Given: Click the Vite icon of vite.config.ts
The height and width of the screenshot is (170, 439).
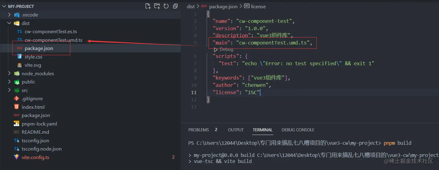Looking at the screenshot, I should tap(17, 157).
